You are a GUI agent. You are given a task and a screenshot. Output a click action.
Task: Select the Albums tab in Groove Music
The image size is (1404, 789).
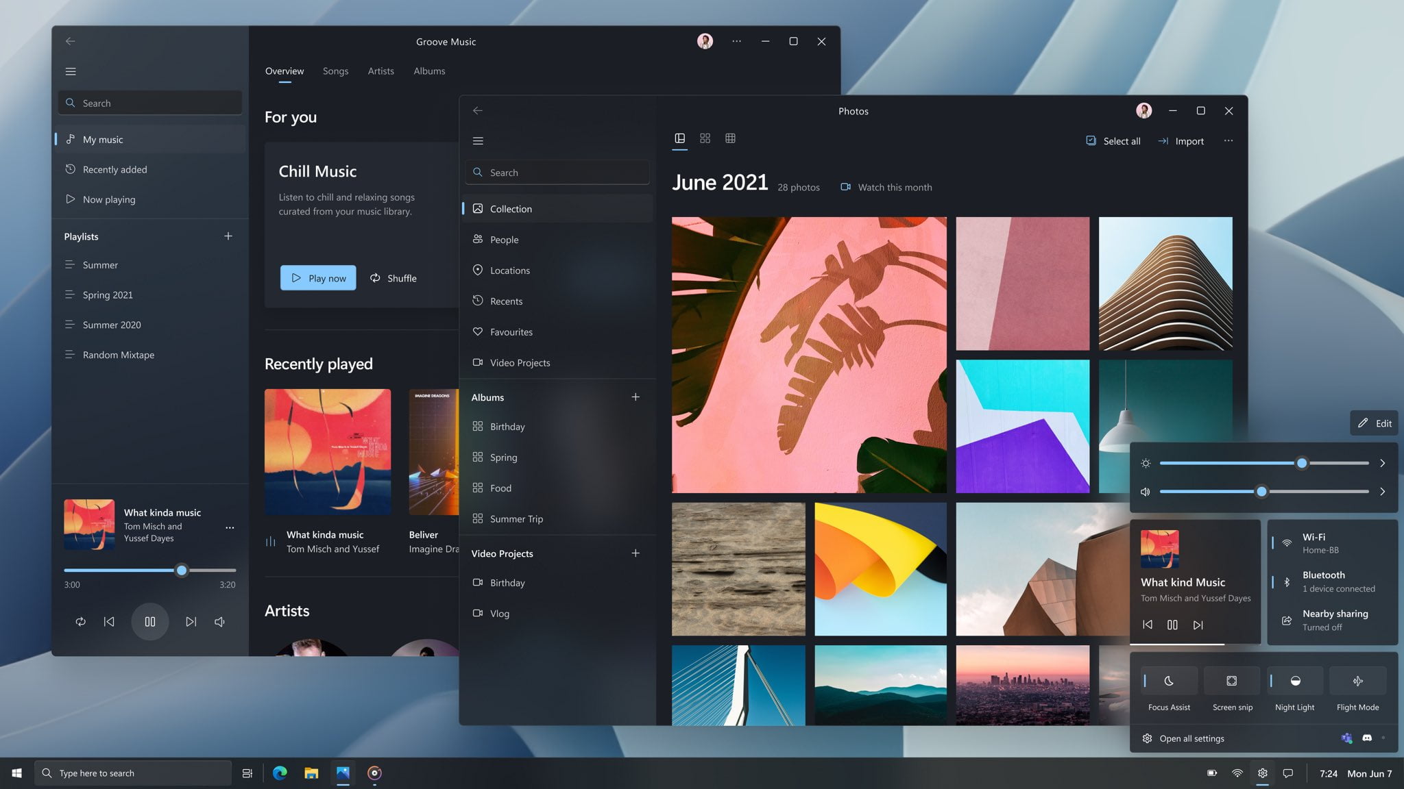428,71
